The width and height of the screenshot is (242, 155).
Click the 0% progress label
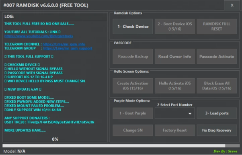[55, 139]
